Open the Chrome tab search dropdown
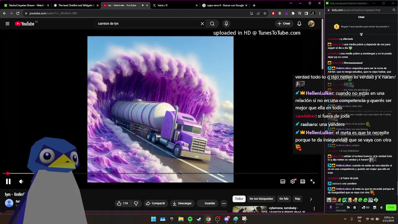Image resolution: width=398 pixels, height=224 pixels. click(x=291, y=3)
